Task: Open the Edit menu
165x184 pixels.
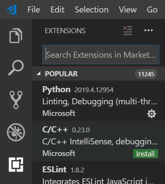Action: tap(57, 9)
